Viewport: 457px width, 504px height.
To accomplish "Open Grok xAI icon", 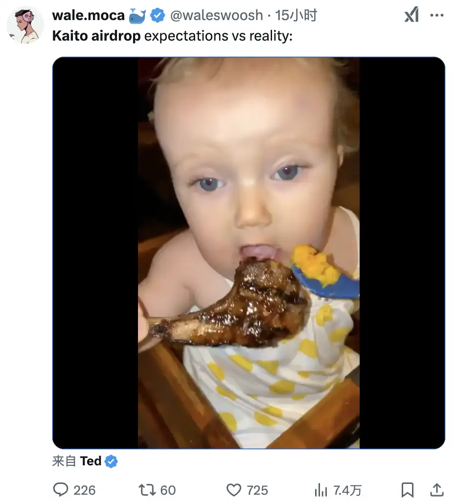I will click(411, 15).
